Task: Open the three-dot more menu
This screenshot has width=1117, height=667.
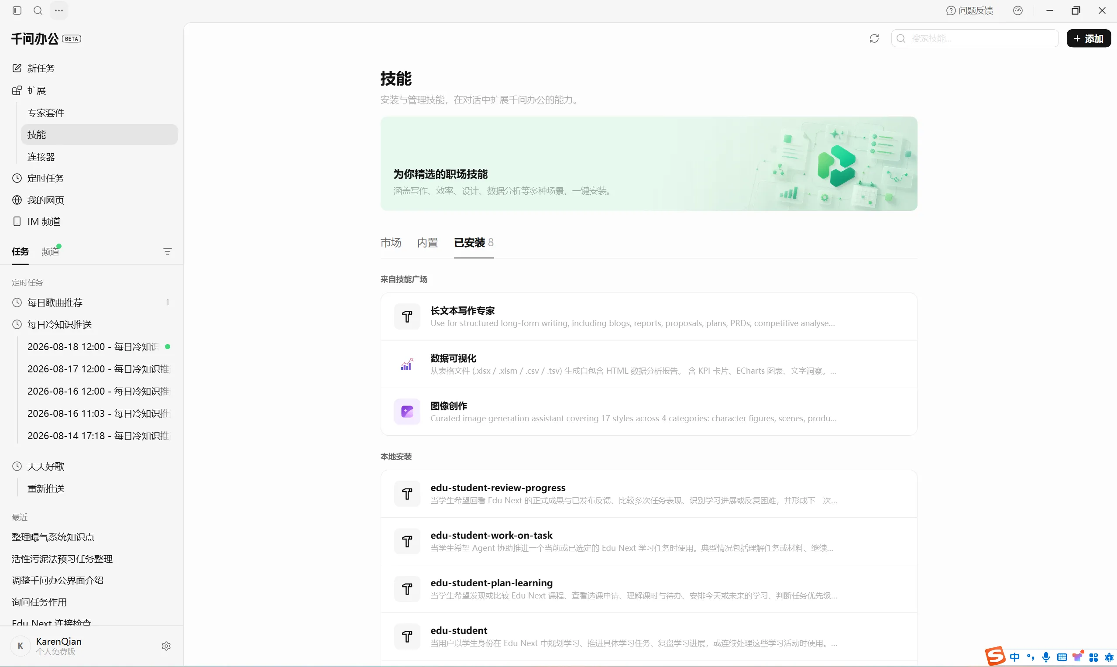Action: coord(59,10)
